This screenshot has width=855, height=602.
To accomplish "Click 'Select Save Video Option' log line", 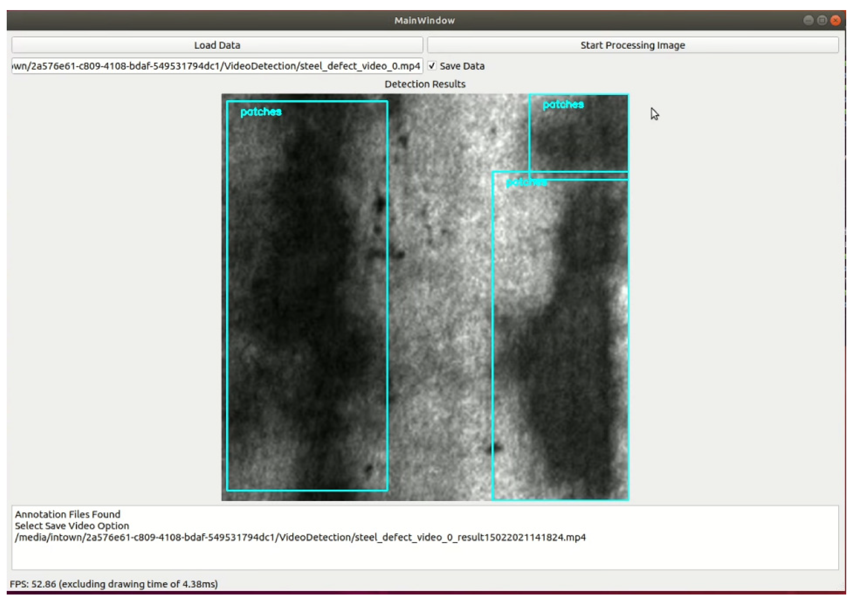I will [x=72, y=526].
